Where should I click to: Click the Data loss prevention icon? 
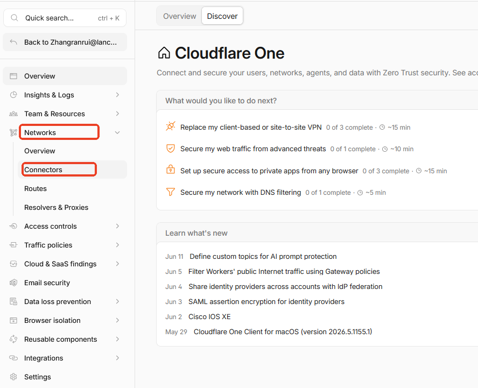tap(13, 301)
